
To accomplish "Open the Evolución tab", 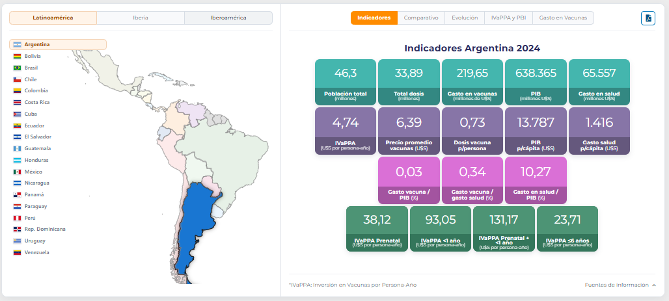I will pos(465,18).
